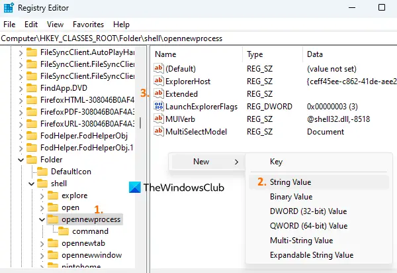Click the shell key folder icon
Screen dimensions: 397x273
click(x=42, y=184)
